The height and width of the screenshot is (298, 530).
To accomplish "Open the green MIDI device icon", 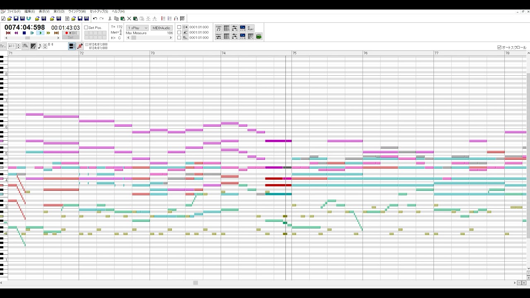I will [x=259, y=36].
